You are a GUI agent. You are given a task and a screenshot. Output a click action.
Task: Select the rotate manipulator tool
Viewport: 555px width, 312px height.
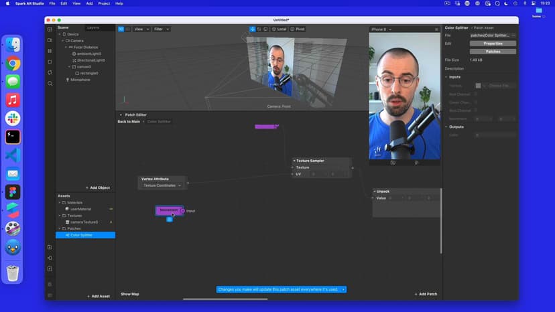point(259,29)
